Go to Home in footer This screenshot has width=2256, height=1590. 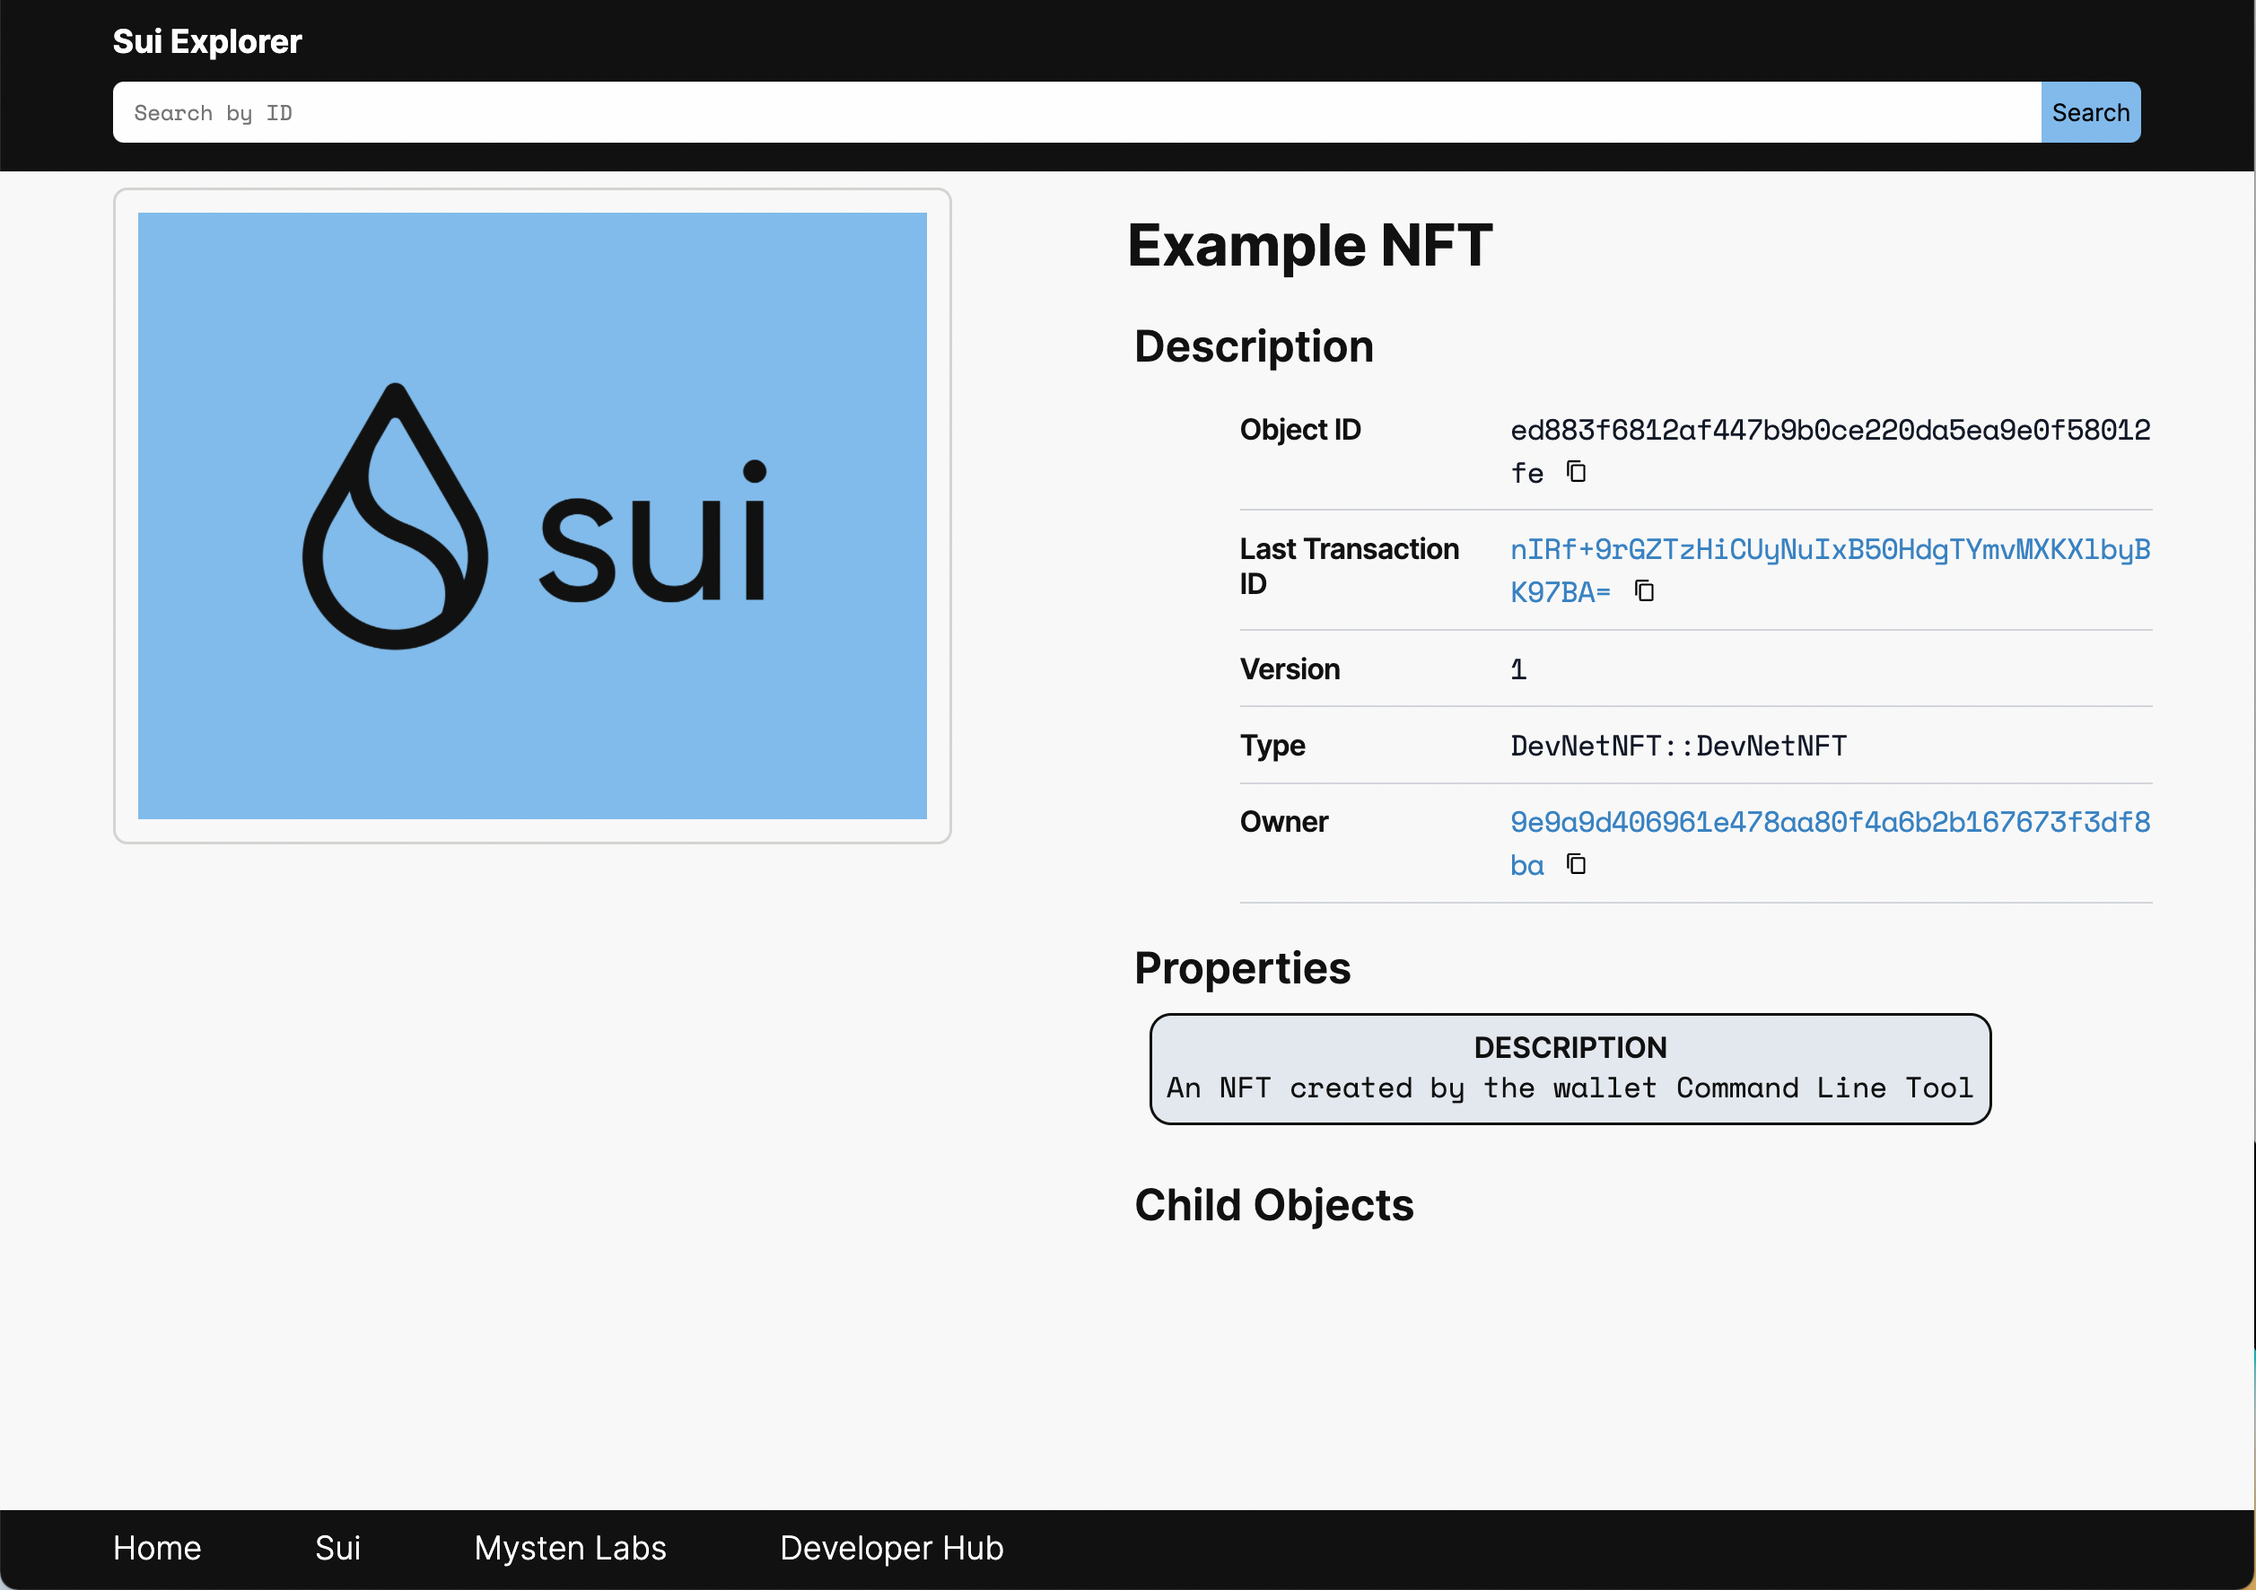coord(157,1548)
